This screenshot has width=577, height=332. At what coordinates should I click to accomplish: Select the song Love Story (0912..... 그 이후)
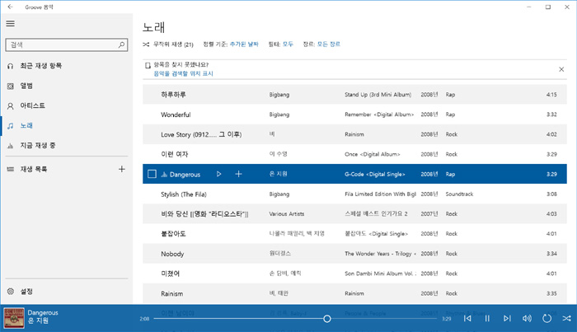point(201,134)
